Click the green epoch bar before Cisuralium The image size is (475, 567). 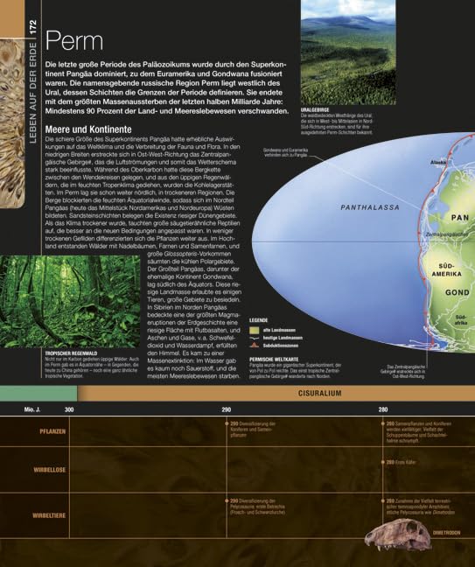pos(38,393)
